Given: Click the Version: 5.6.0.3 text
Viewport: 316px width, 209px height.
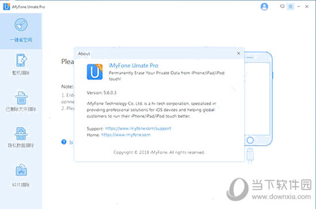Looking at the screenshot, I should tap(101, 93).
